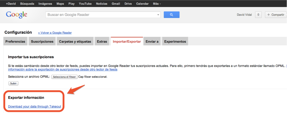Go to the Experimentos tab
Screen dimensions: 287x113
(x=175, y=41)
